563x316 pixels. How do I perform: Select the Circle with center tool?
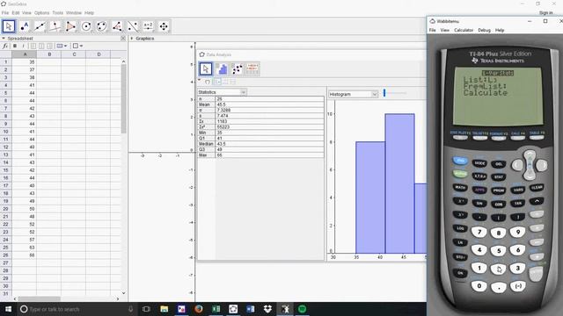tap(86, 26)
